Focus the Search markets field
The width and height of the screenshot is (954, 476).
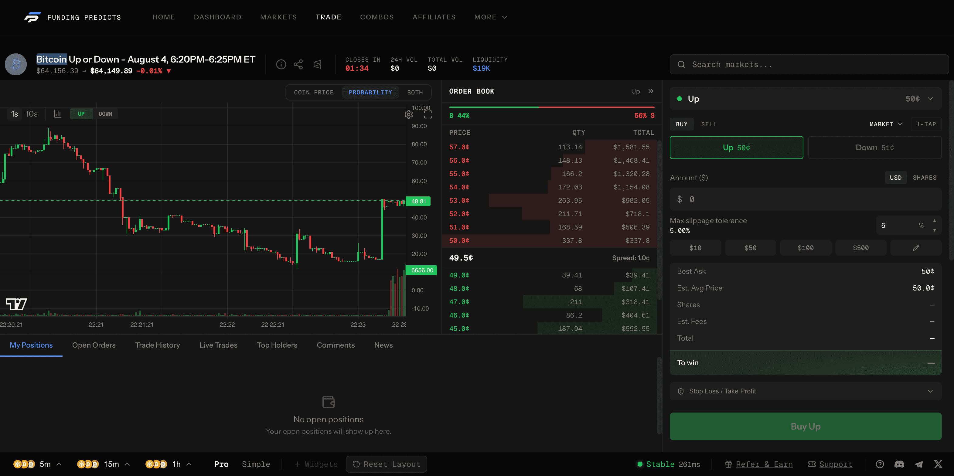click(x=809, y=64)
